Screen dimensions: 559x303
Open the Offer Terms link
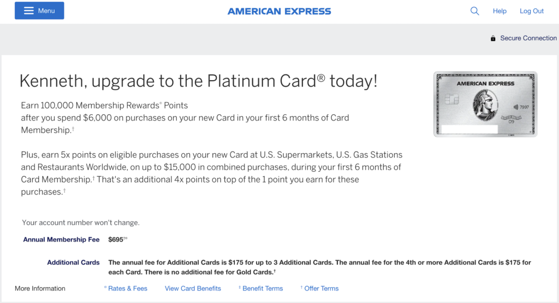click(x=321, y=288)
